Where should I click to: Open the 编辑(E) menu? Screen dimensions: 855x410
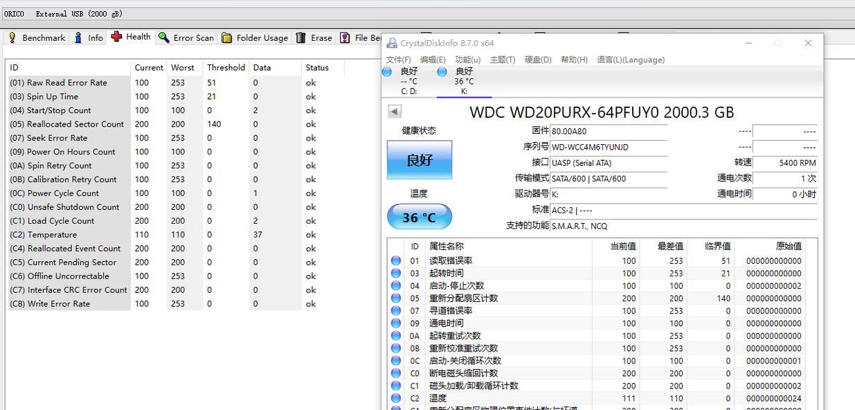(x=433, y=60)
